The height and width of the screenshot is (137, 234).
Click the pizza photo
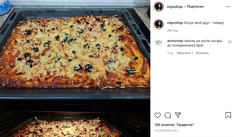coord(75,68)
